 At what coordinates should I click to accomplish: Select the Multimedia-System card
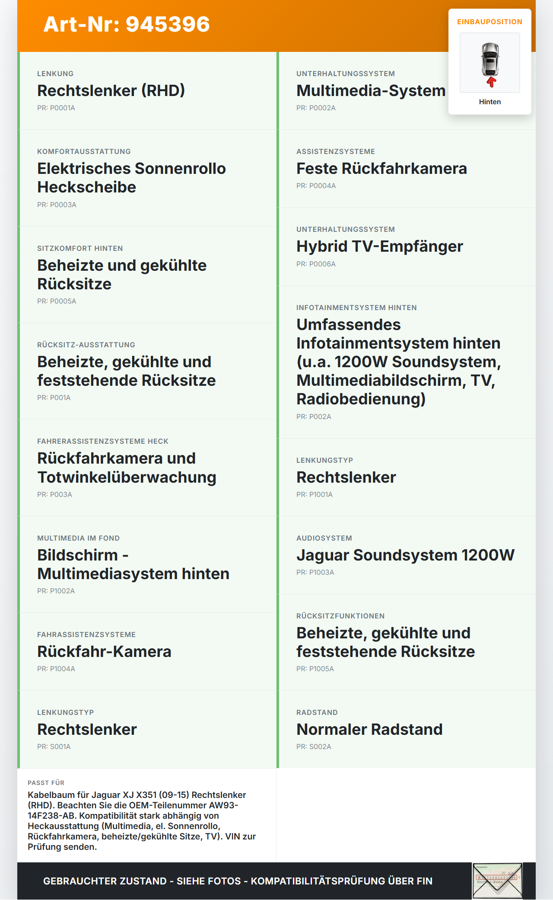[x=406, y=91]
